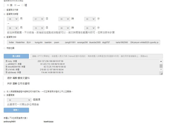Open the start time month dropdown
The image size is (169, 127).
[x=13, y=19]
